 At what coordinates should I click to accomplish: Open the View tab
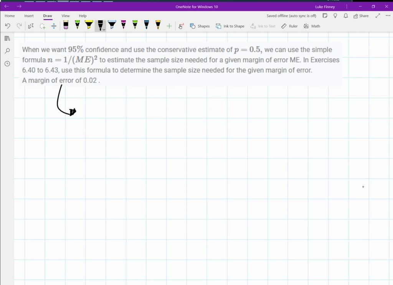click(66, 16)
